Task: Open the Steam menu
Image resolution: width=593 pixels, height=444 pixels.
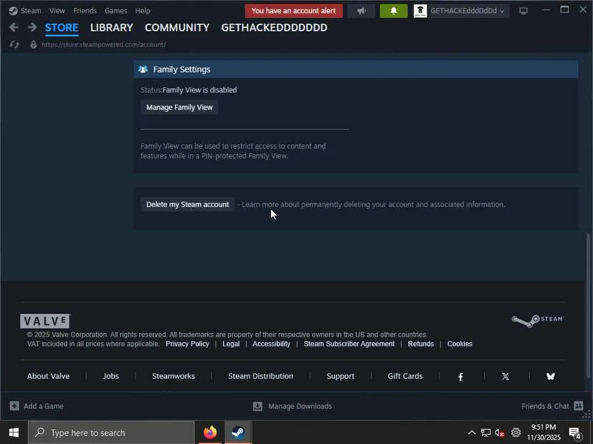Action: [31, 10]
